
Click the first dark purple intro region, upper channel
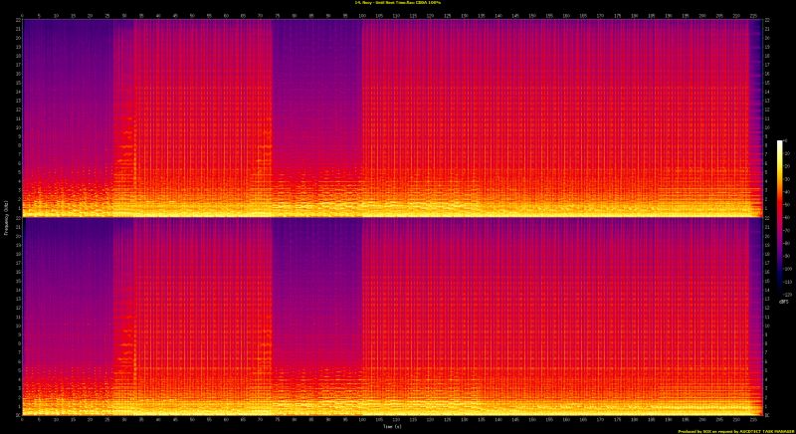click(66, 80)
